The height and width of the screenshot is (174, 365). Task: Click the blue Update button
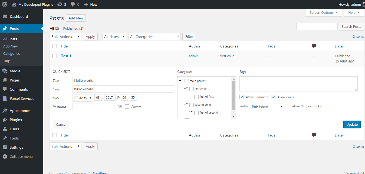(x=352, y=124)
